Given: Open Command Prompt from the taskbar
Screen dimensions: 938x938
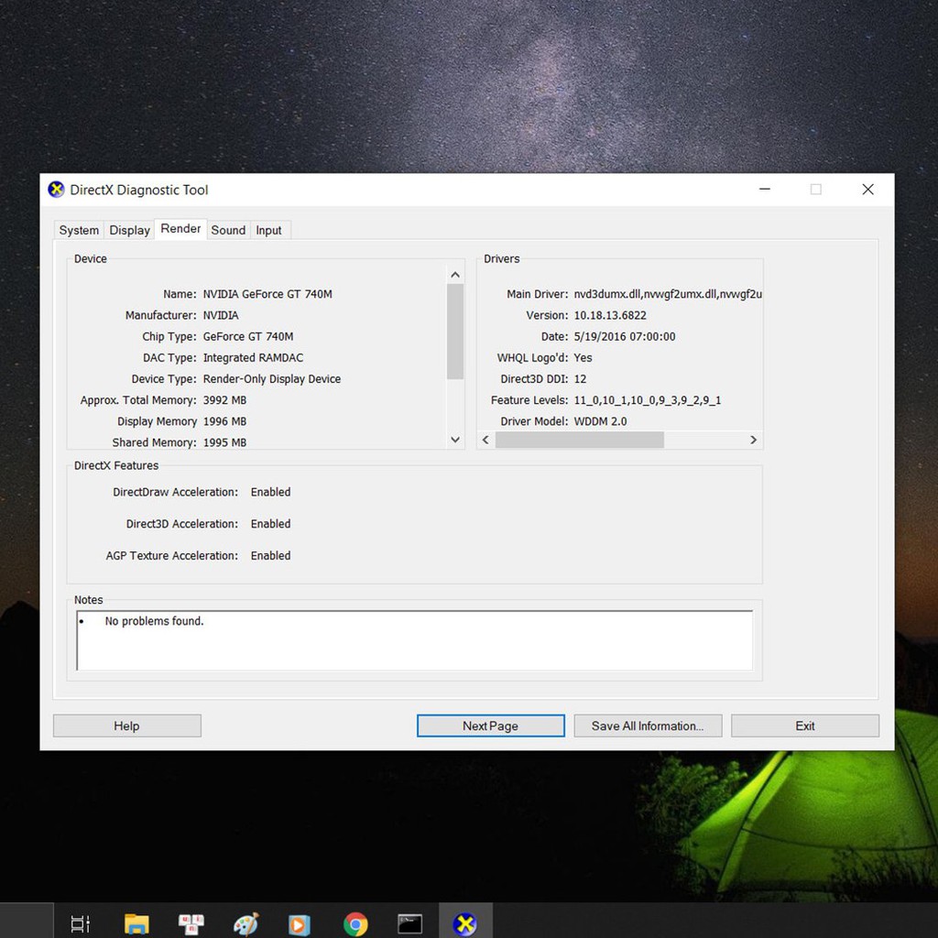Looking at the screenshot, I should (409, 923).
